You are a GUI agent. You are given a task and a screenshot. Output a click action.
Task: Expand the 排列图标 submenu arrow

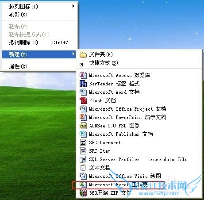(x=73, y=6)
